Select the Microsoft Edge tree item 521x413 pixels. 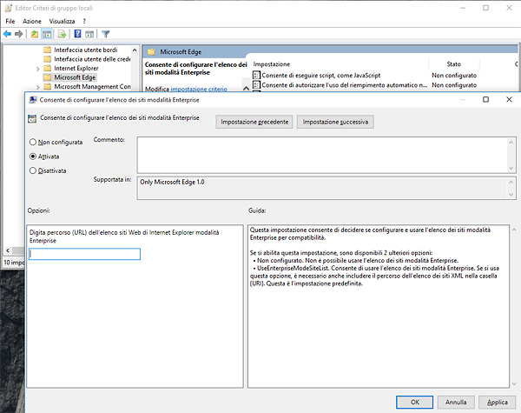(75, 77)
